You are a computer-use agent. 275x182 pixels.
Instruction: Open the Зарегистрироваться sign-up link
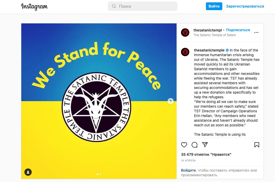pyautogui.click(x=245, y=6)
